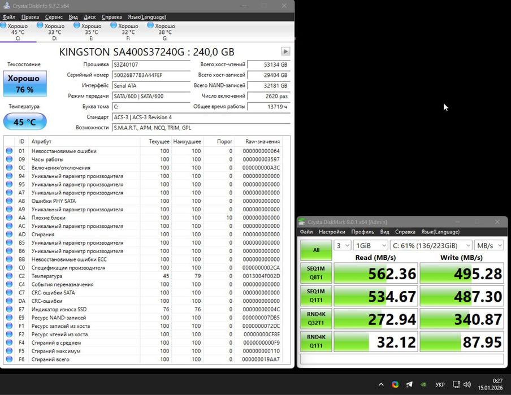Select disk F: tab with 32 °C
Image resolution: width=511 pixels, height=395 pixels.
point(128,32)
